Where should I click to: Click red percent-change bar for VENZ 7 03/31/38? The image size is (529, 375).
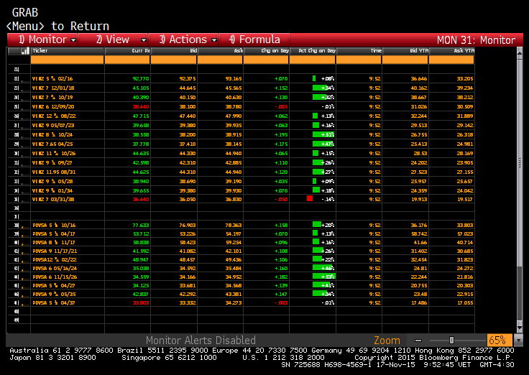[x=310, y=198]
